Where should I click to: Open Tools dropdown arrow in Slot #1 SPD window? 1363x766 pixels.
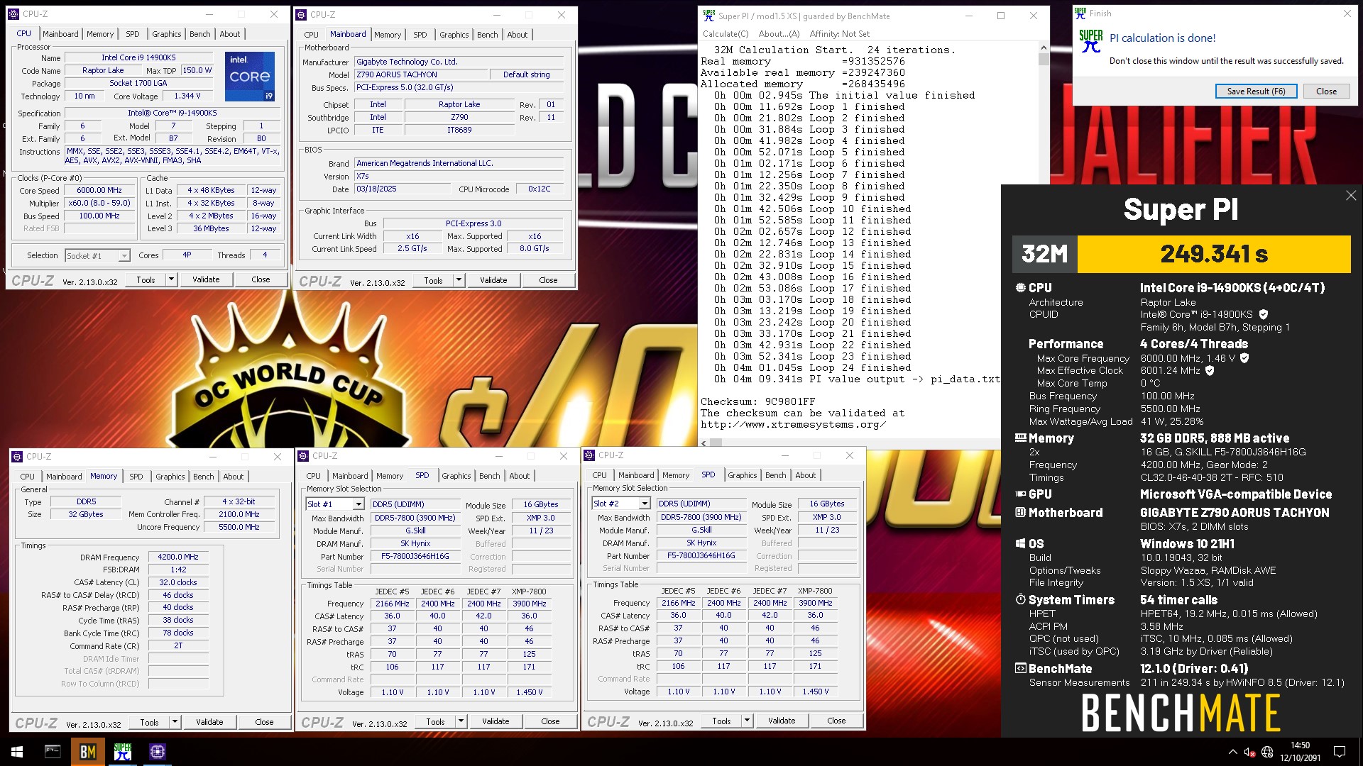tap(461, 721)
